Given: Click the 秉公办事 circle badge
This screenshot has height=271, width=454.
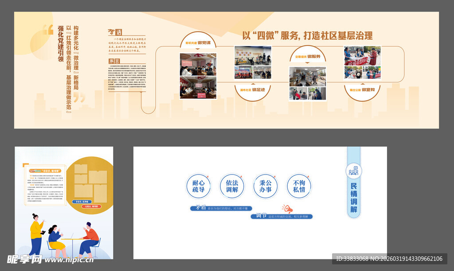Looking at the screenshot, I should tap(266, 186).
